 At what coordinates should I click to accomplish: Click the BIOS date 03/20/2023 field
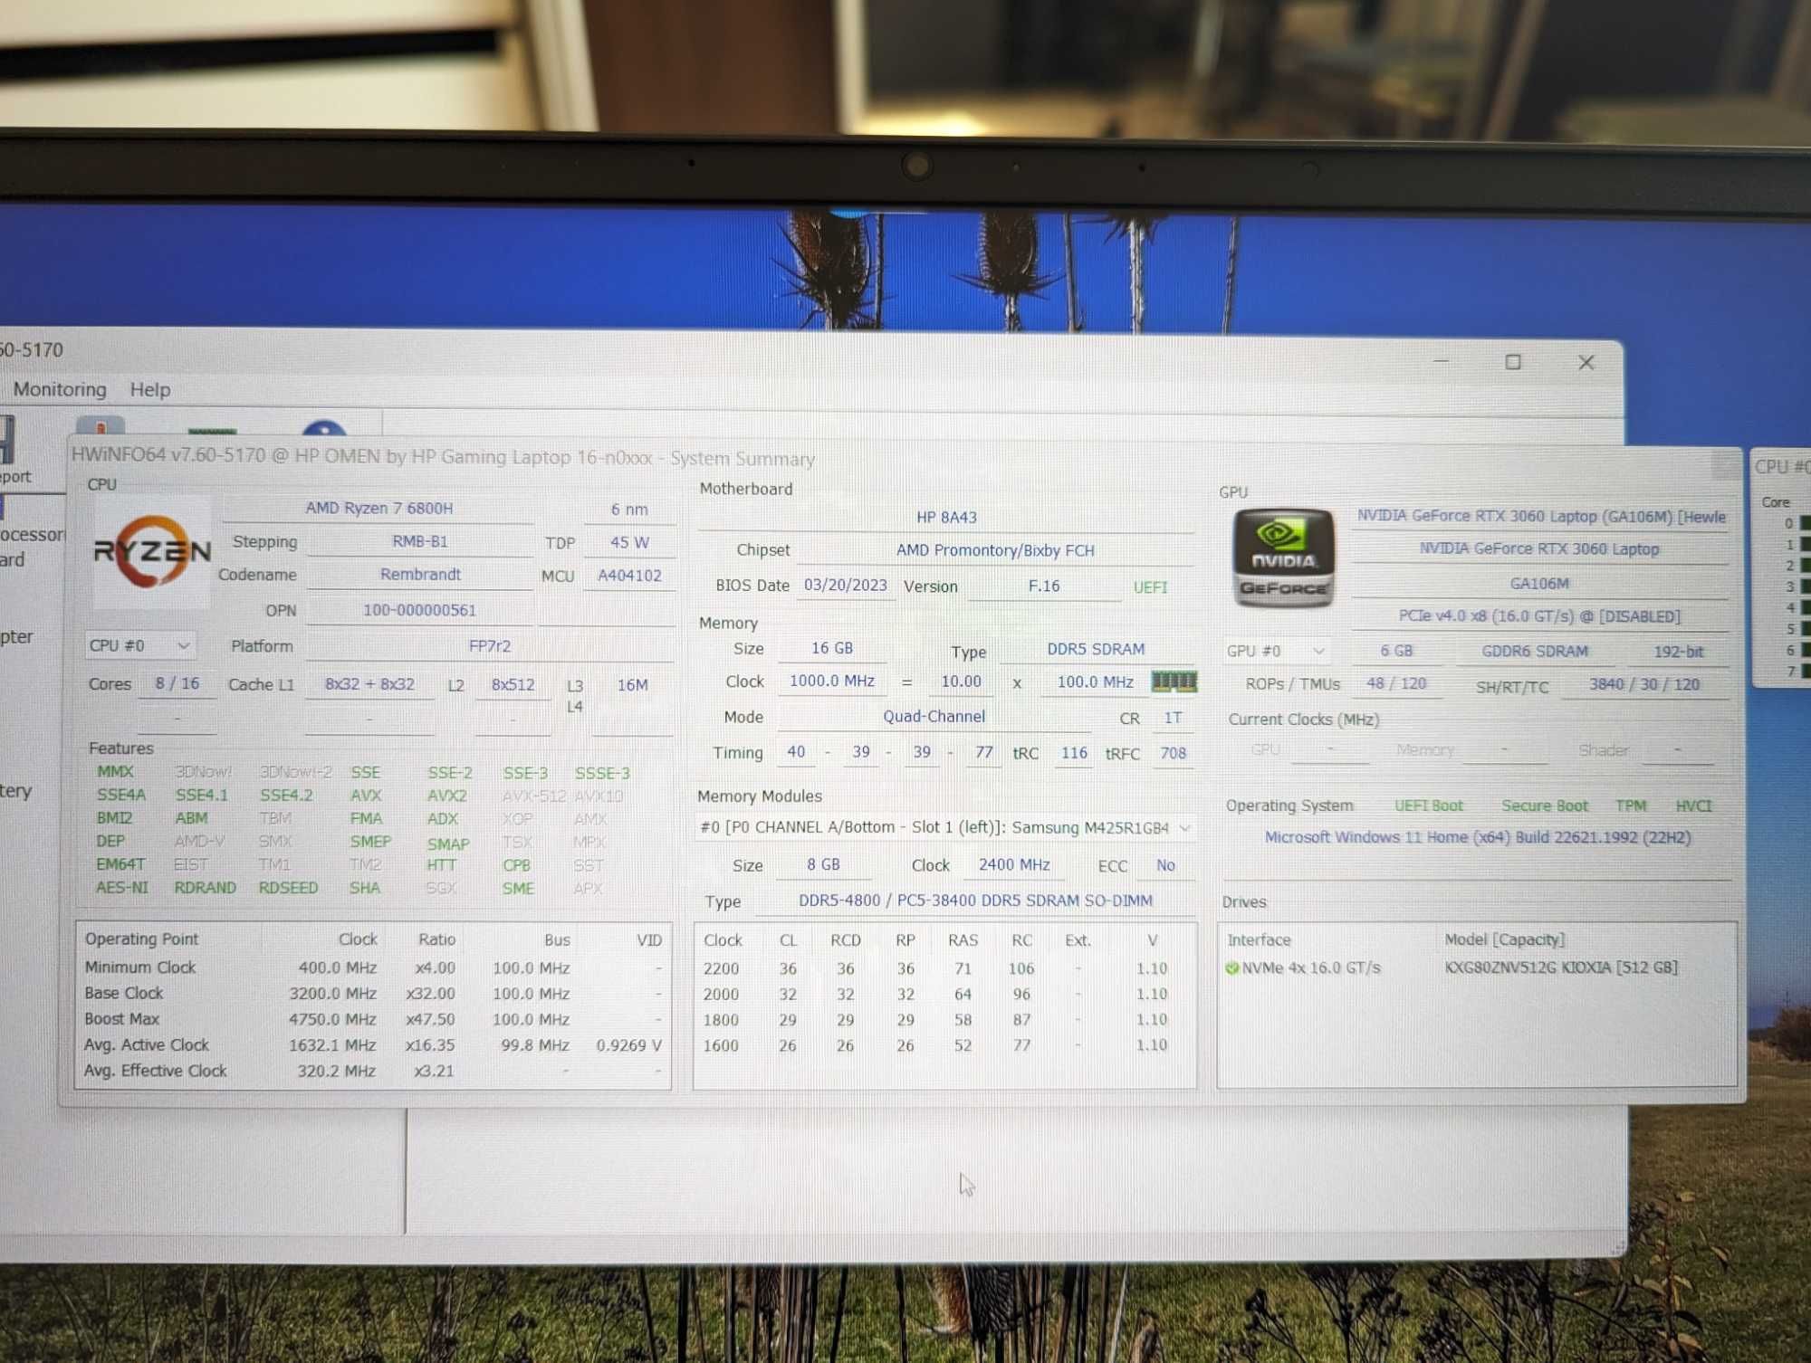846,586
